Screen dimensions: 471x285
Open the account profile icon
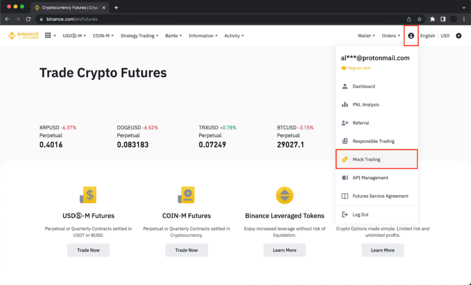(411, 35)
